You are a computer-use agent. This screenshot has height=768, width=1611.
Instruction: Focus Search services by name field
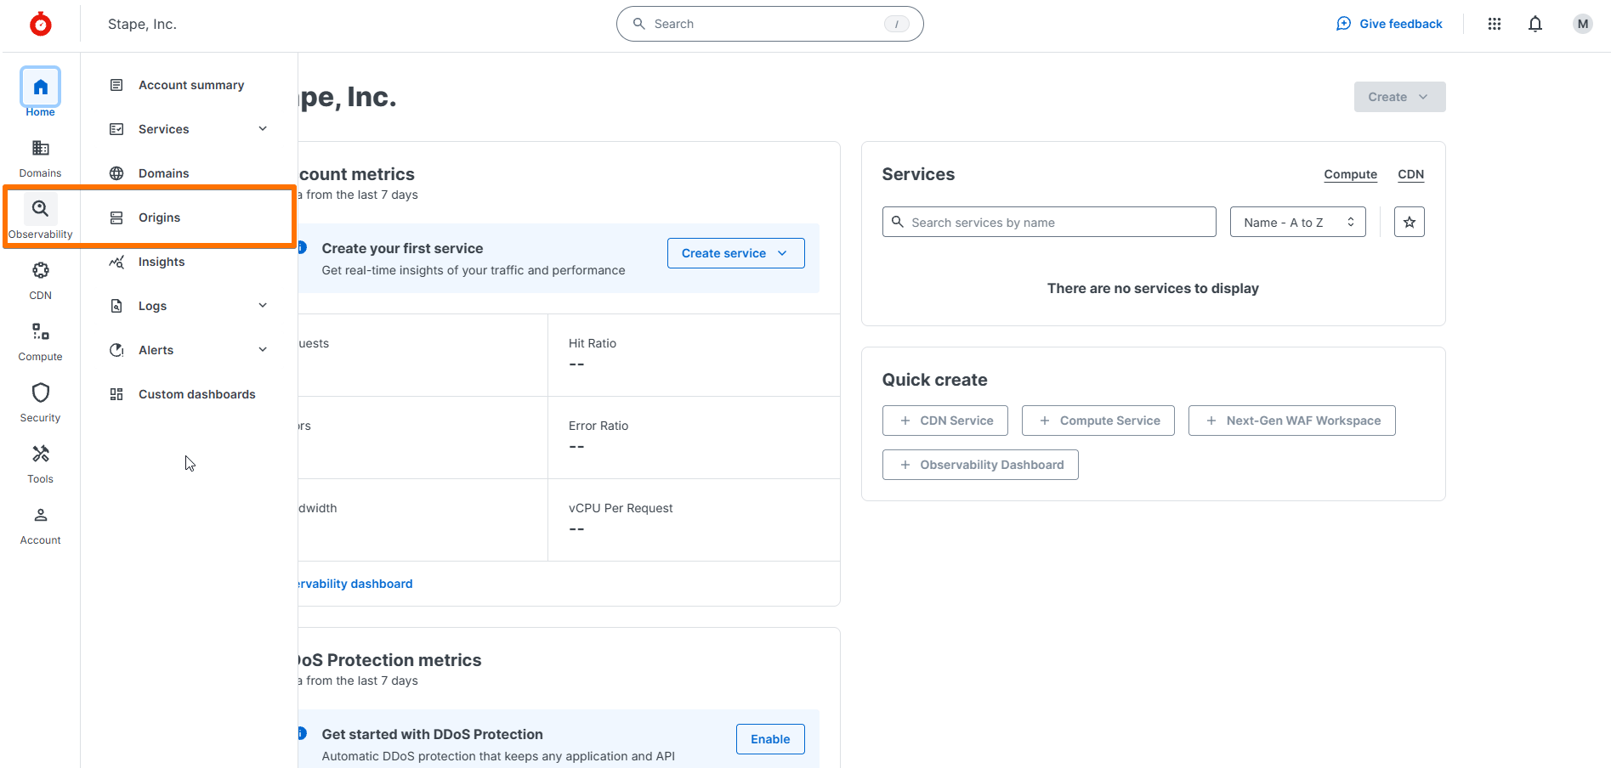click(x=1049, y=222)
